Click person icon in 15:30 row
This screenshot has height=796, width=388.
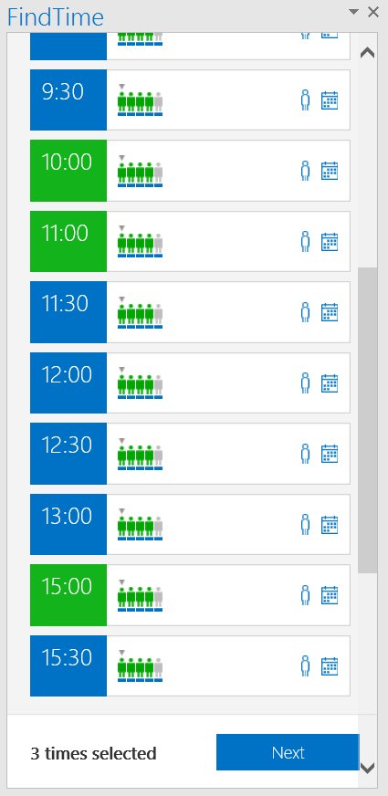(305, 665)
